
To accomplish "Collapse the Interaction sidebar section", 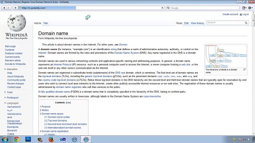I will pos(5,69).
